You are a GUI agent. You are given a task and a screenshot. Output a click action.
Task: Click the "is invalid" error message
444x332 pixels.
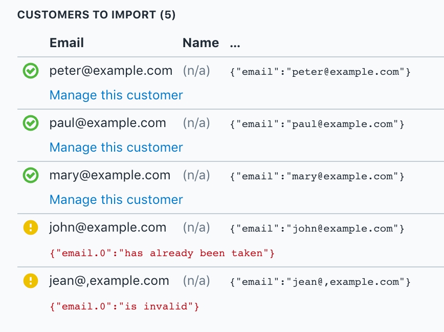pyautogui.click(x=124, y=306)
